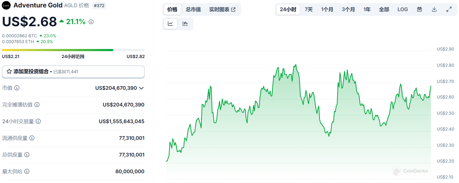This screenshot has width=459, height=183.
Task: Click the 24-hour range progress bar
Action: coord(73,50)
